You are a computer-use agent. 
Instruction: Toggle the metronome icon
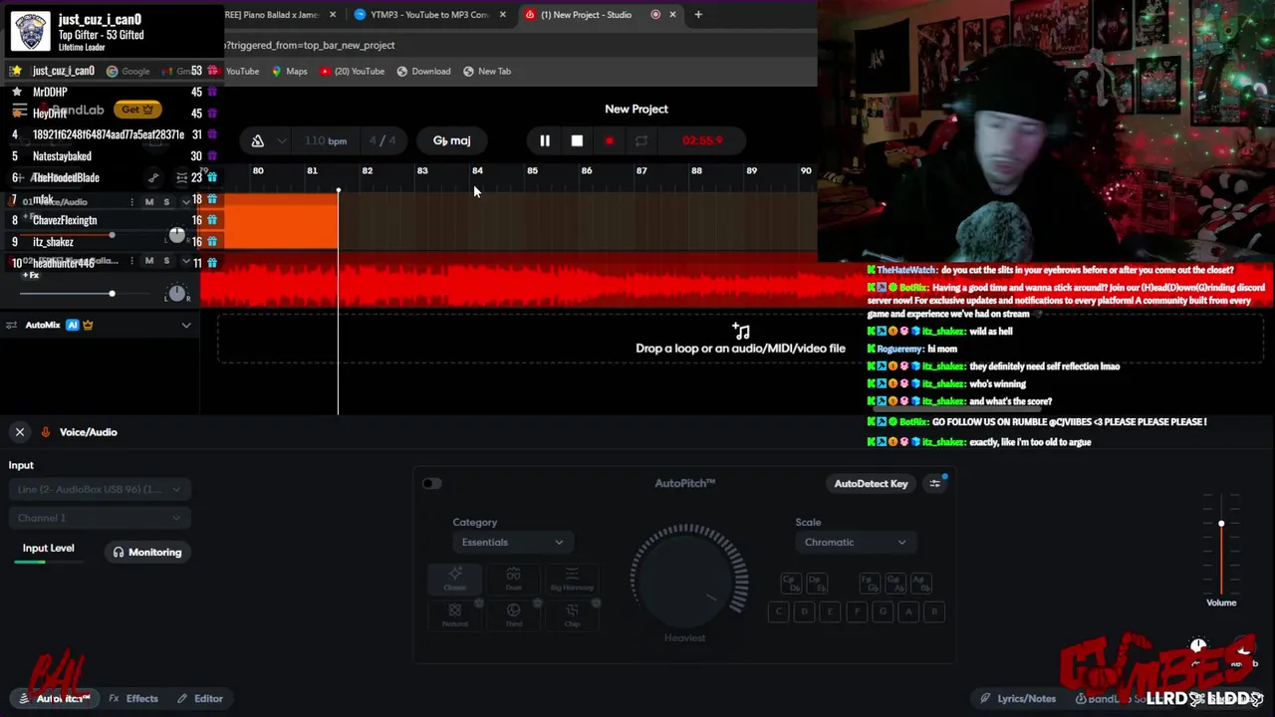257,140
